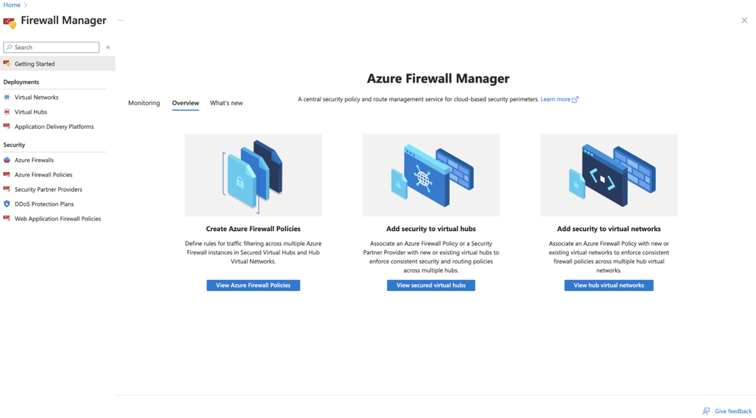Open the ellipsis more options menu

point(121,20)
